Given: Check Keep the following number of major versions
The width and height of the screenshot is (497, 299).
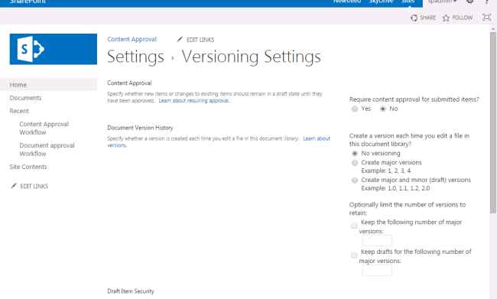Looking at the screenshot, I should click(354, 226).
